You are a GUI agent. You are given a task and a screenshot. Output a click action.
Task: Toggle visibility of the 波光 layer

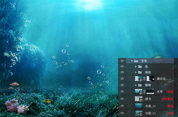click(122, 98)
